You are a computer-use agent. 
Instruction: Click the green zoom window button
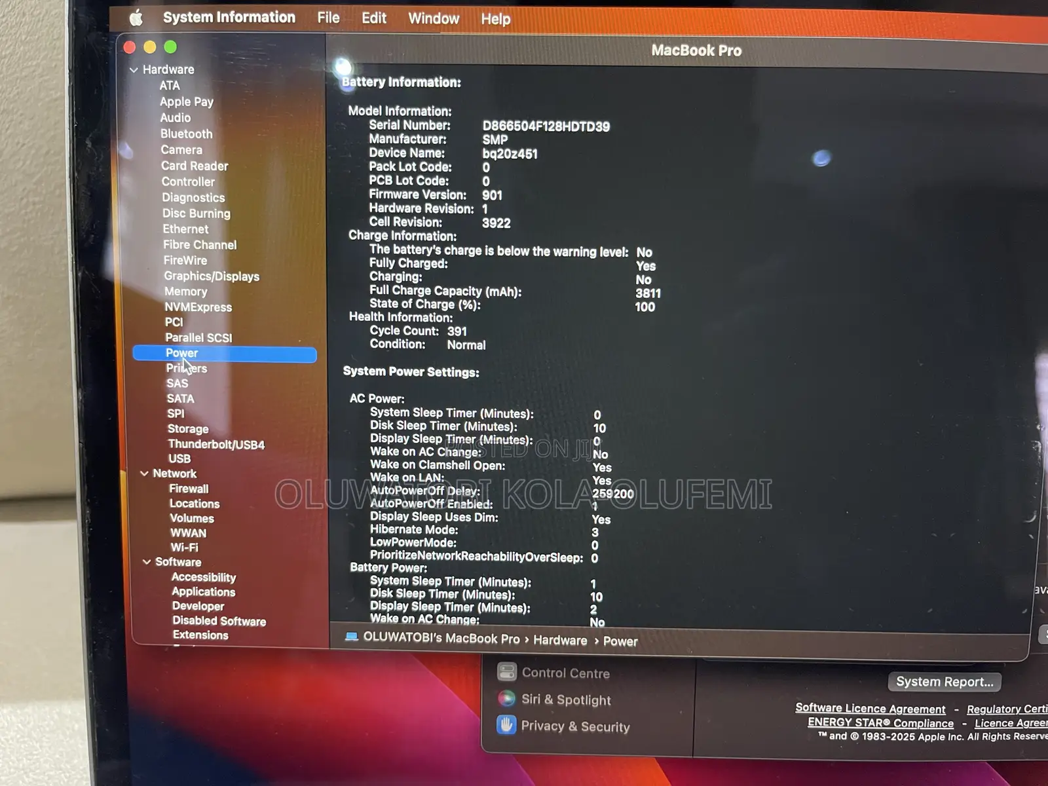click(x=170, y=47)
